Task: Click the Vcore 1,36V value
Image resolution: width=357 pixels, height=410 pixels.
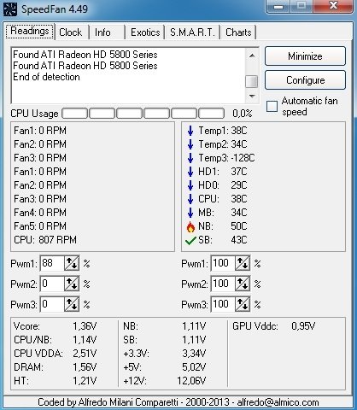Action: (x=85, y=326)
